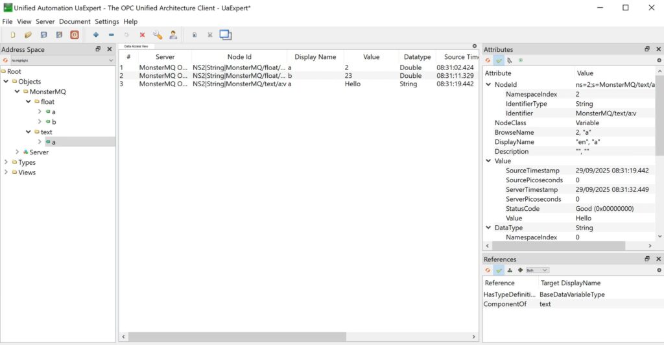Click the open folder toolbar icon

click(28, 35)
